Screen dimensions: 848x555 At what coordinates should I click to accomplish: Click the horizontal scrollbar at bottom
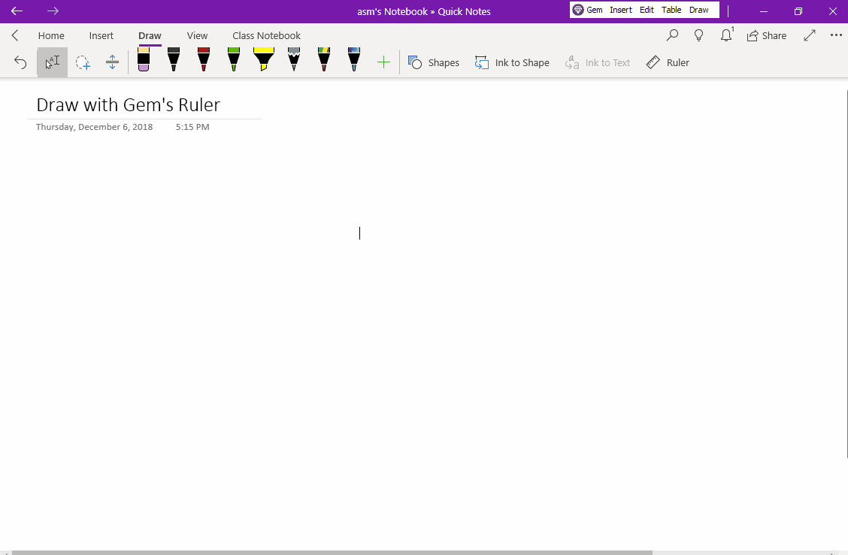[332, 553]
